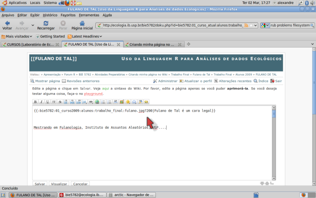Open Aplicativos menu in system panel
The height and width of the screenshot is (198, 316).
pyautogui.click(x=17, y=3)
